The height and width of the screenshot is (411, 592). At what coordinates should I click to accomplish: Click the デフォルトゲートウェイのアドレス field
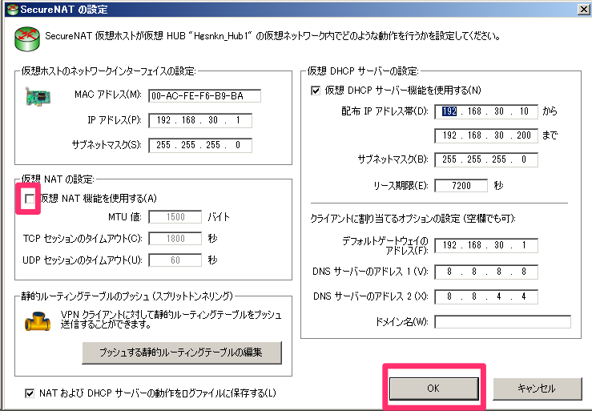pyautogui.click(x=486, y=245)
